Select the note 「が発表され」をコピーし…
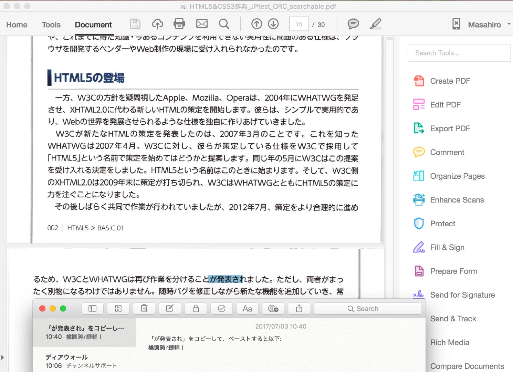This screenshot has height=372, width=513. (x=85, y=332)
